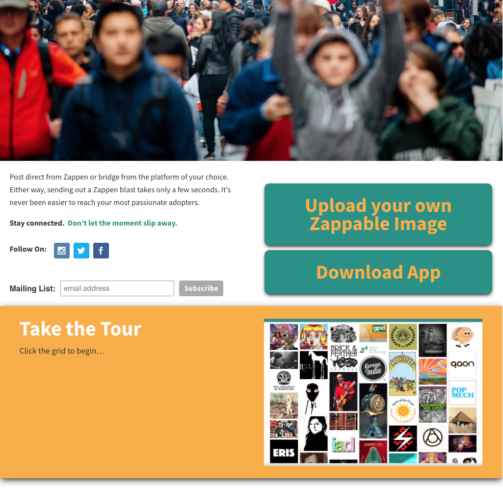This screenshot has width=503, height=488.
Task: Select the guitarist in red shirt thumbnail
Action: point(343,391)
